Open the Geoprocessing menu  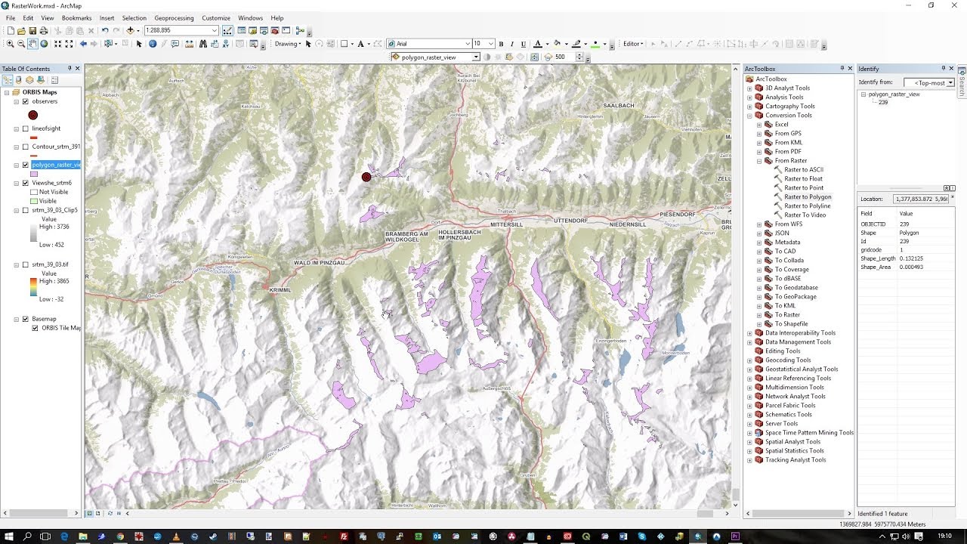click(174, 18)
